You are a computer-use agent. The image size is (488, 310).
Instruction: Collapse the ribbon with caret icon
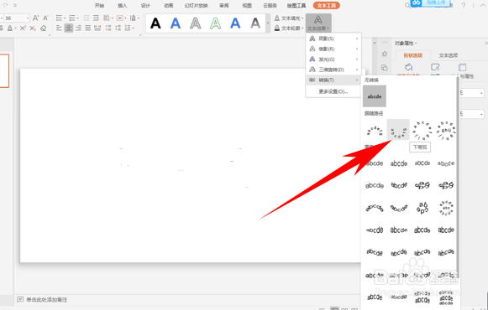483,6
